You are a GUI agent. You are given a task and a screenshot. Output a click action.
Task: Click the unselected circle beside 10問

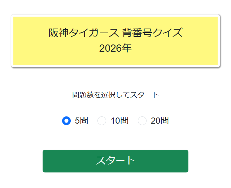(x=102, y=121)
